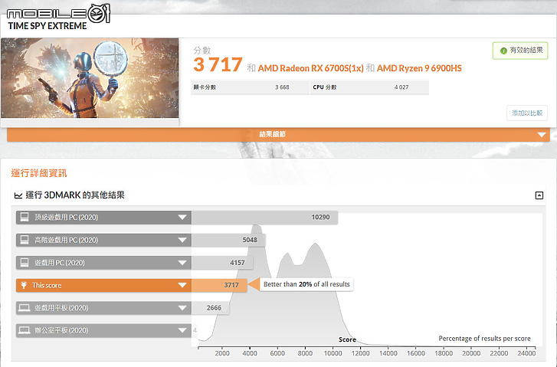Click the chart icon beside 運行 3DMARK 的其他結果

(x=18, y=195)
